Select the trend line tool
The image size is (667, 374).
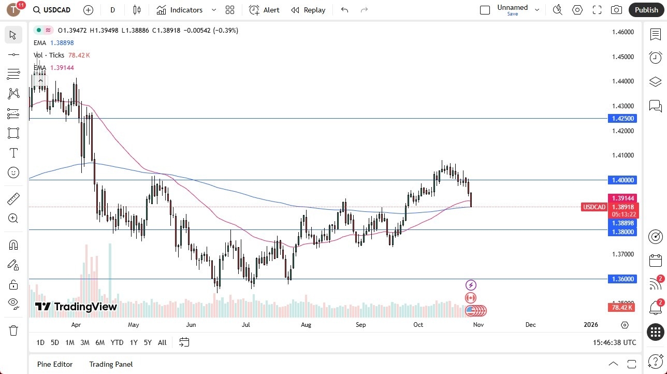(x=13, y=54)
